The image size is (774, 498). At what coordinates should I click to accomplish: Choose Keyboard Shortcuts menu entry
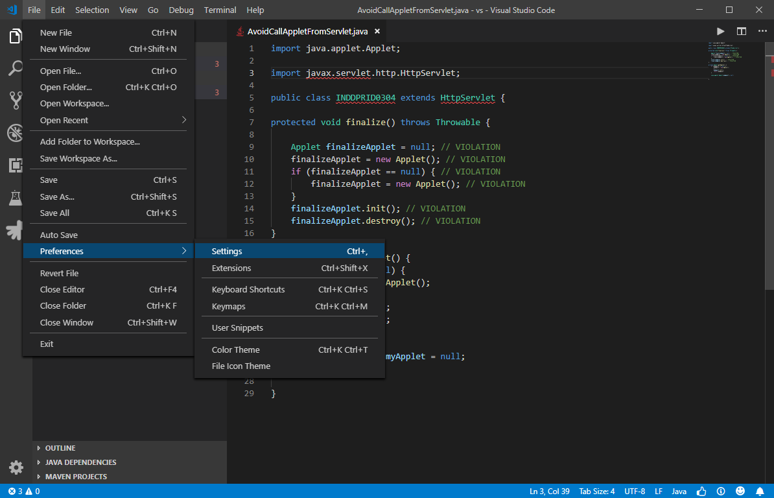(x=248, y=289)
